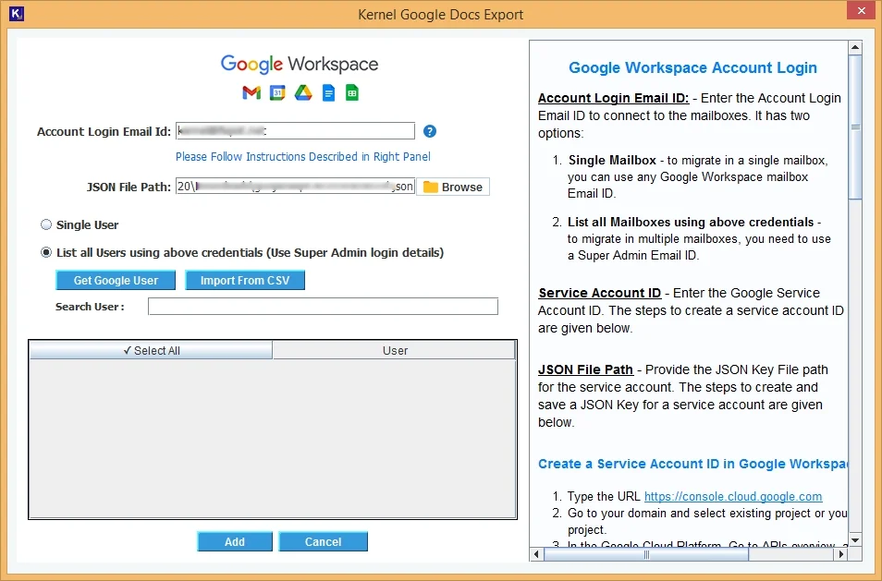Click the Google Docs icon
This screenshot has width=882, height=581.
click(x=327, y=92)
